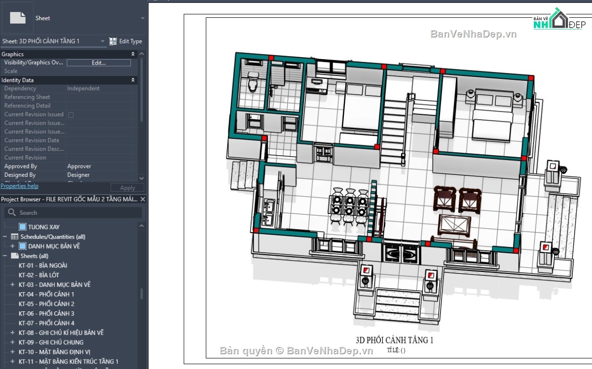Select the 'Sheets (all)' label text
592x369 pixels.
tap(35, 256)
